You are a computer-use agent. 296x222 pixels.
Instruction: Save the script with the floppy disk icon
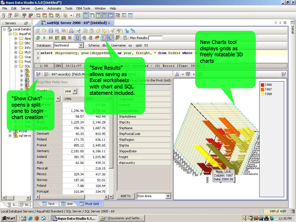pos(51,31)
